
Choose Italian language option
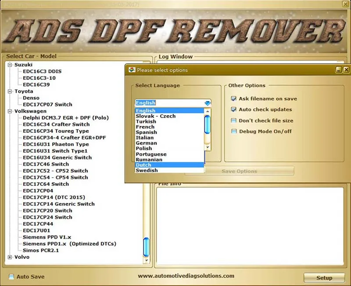tap(169, 138)
